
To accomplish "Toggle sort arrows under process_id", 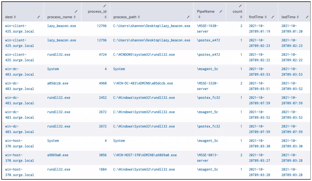I will tap(105, 17).
